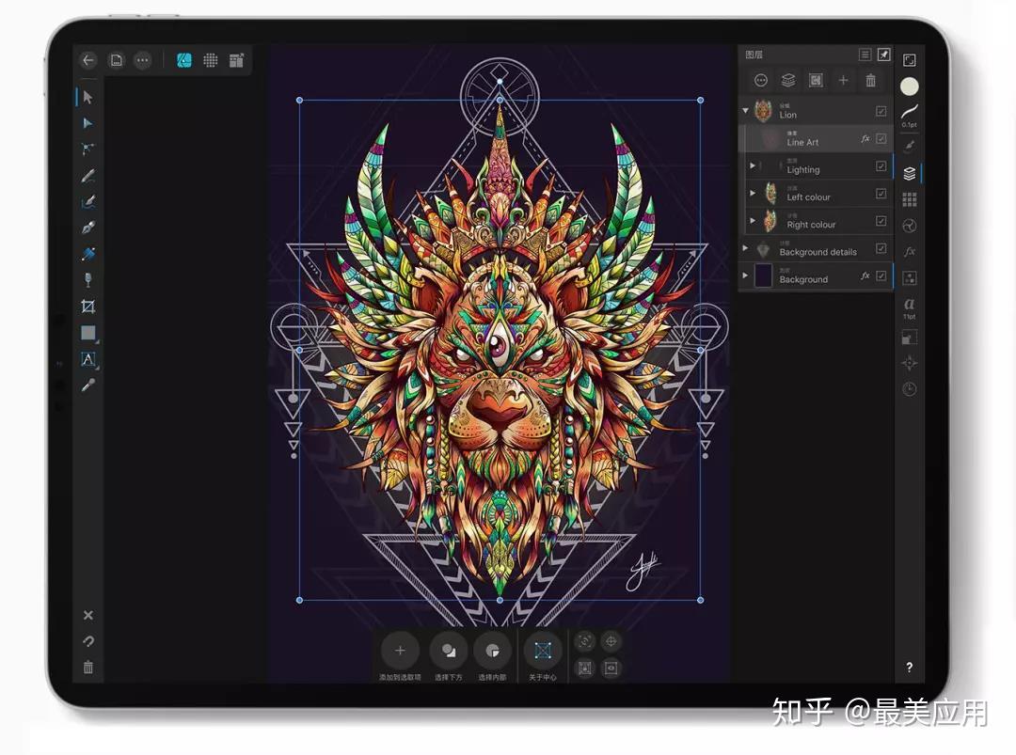The height and width of the screenshot is (755, 1016).
Task: Expand the Lighting layer group
Action: coord(753,165)
